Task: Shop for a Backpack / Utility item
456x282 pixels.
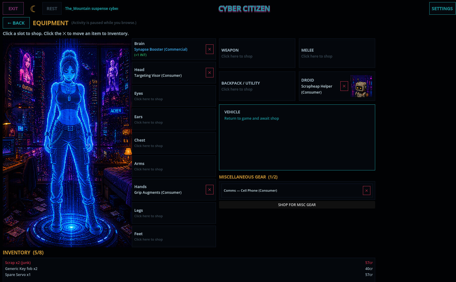Action: [x=257, y=86]
